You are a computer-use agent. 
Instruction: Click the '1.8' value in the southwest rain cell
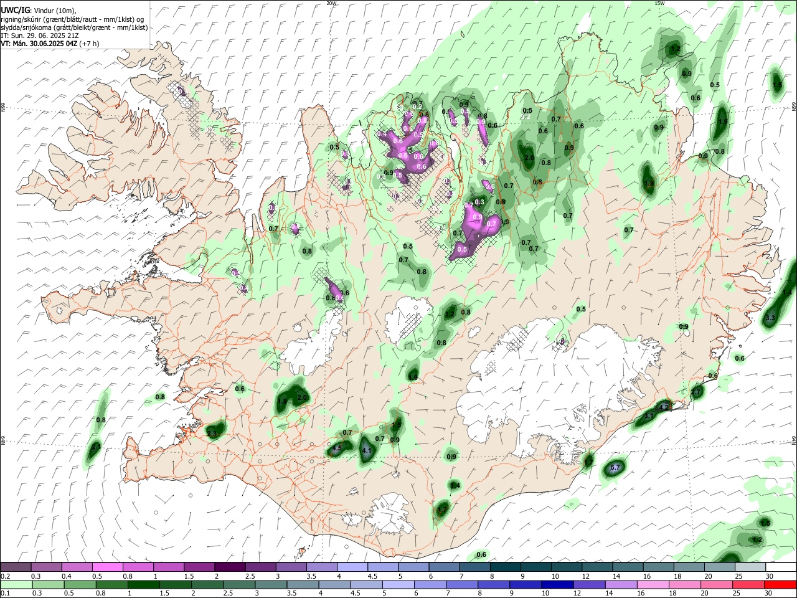[x=281, y=402]
